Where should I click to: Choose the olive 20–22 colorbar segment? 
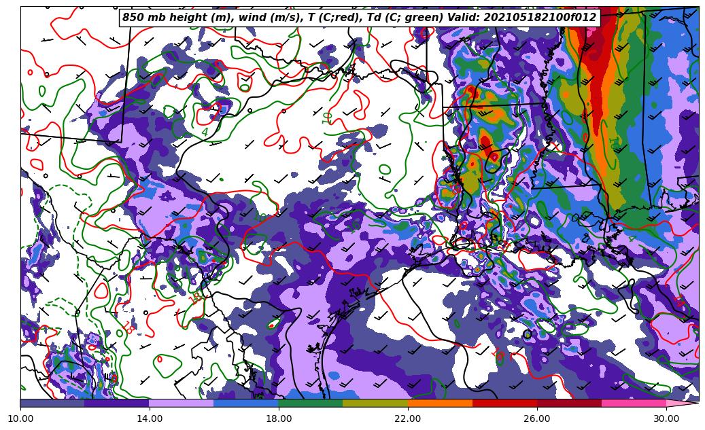[375, 403]
